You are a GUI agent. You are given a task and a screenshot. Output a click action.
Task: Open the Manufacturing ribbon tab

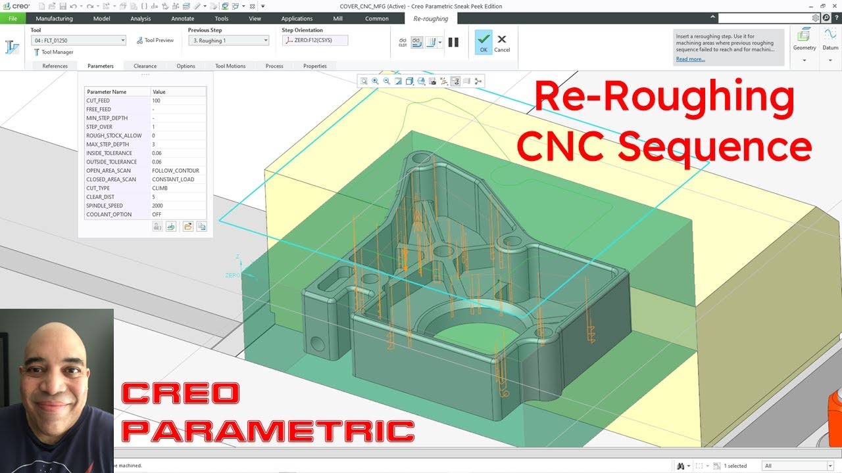pos(54,18)
